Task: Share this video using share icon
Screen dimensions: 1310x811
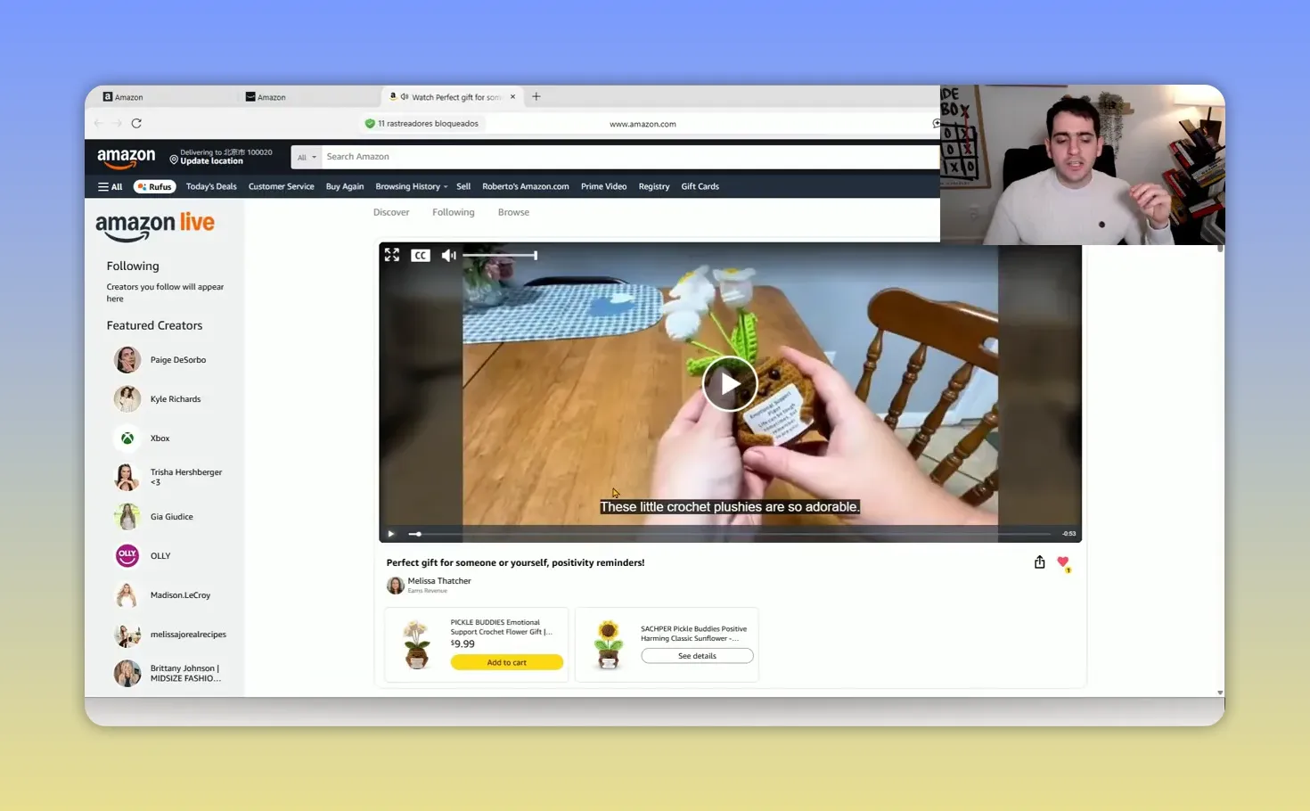Action: coord(1039,562)
